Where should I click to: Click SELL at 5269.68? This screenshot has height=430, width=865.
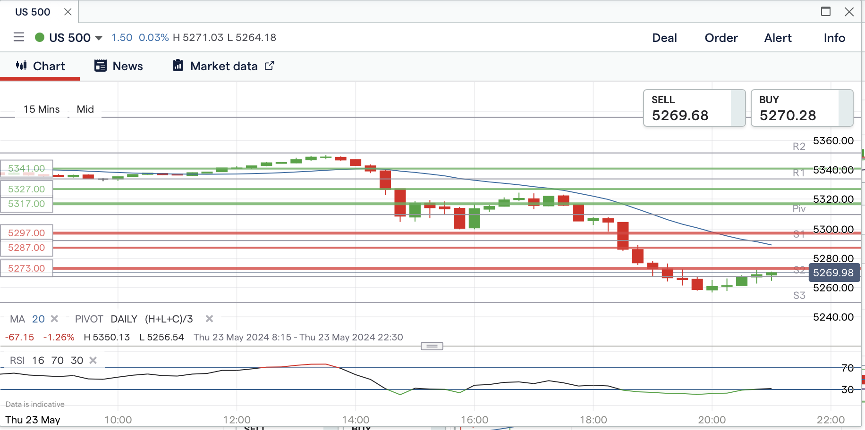pyautogui.click(x=694, y=108)
